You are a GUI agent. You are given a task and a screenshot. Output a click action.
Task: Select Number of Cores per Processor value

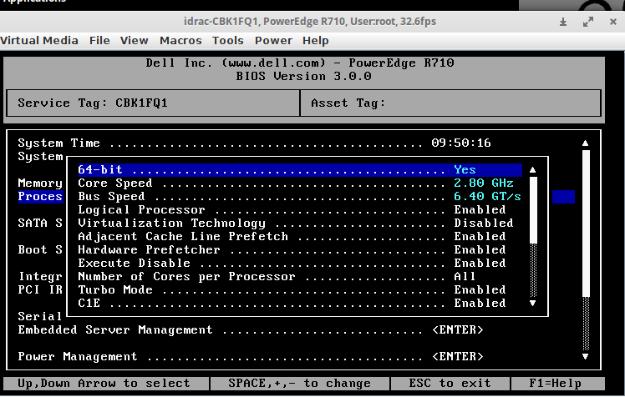click(465, 277)
